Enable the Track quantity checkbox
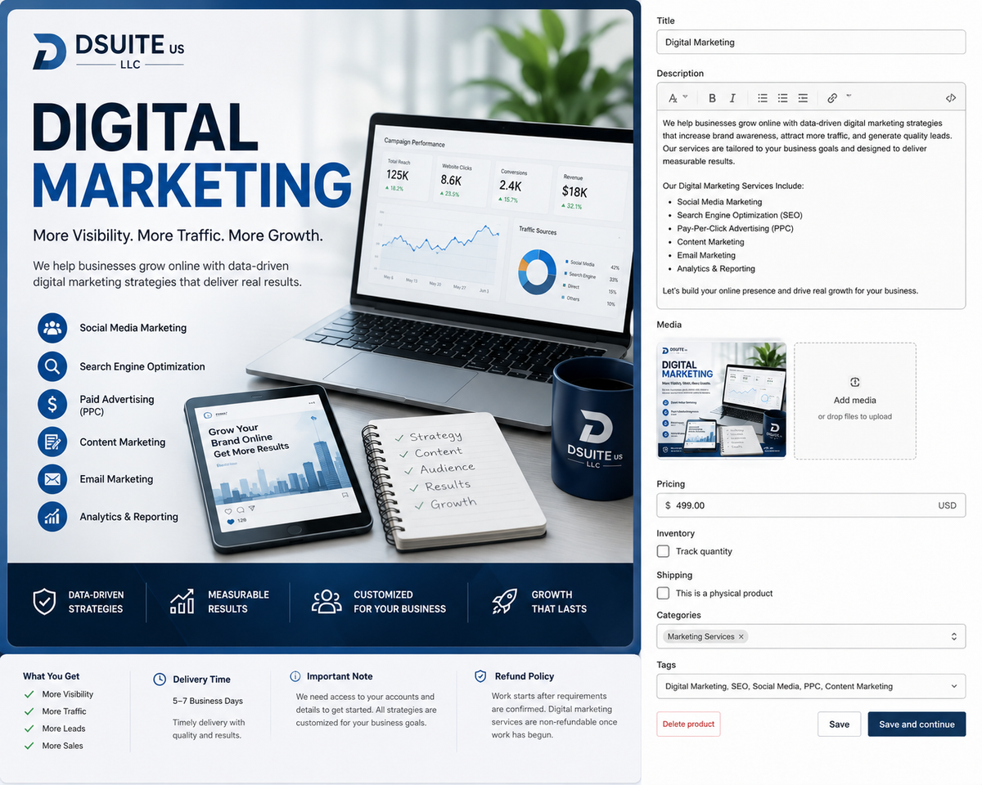Screen dimensions: 982x785 (664, 551)
